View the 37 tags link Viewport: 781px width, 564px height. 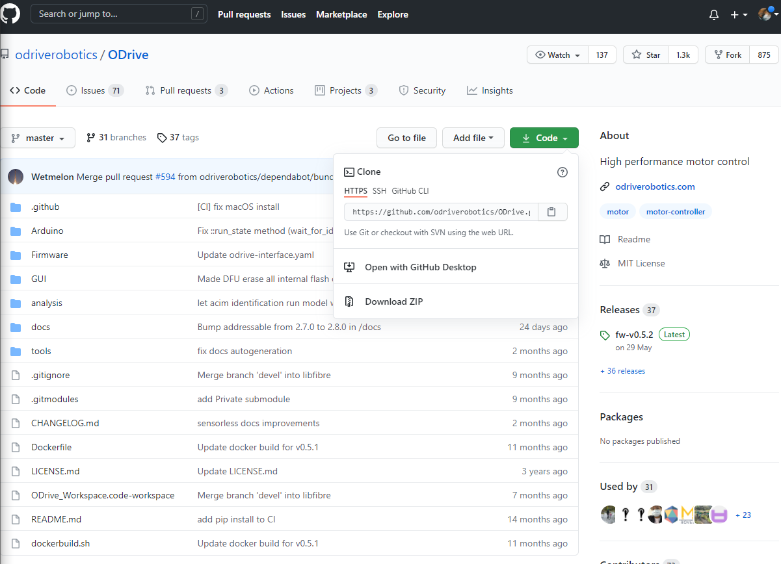click(178, 138)
